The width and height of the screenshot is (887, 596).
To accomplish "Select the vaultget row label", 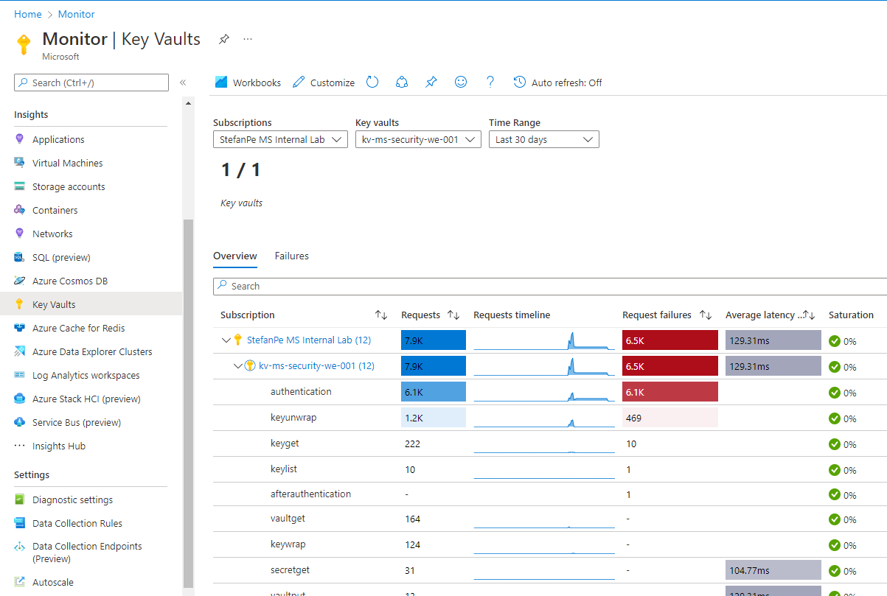I will [x=288, y=519].
